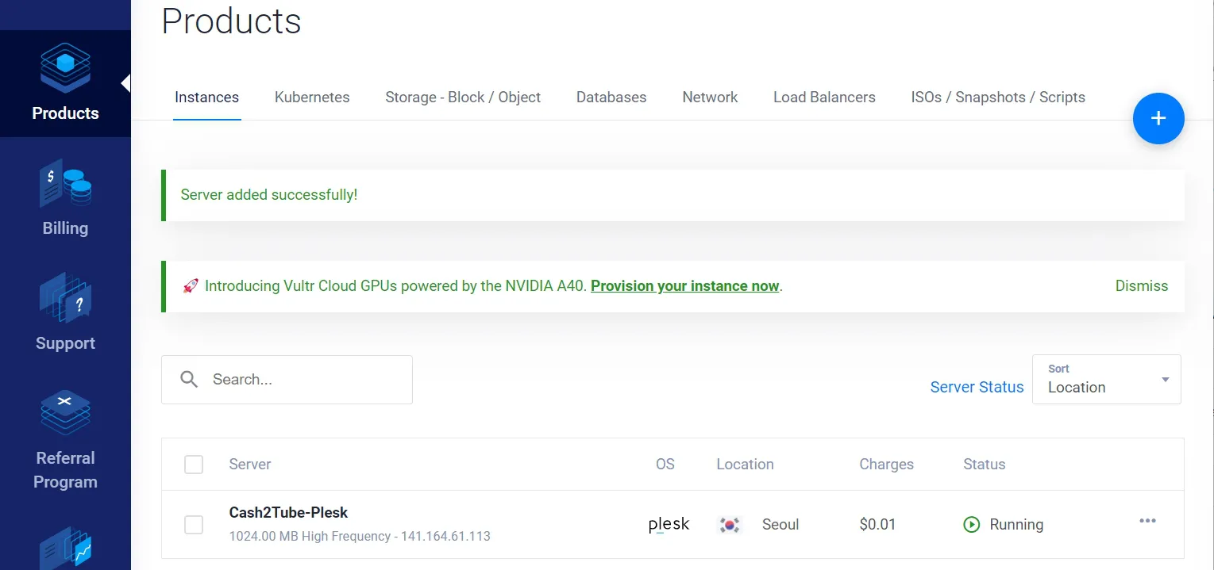The image size is (1214, 570).
Task: Click the Server column header
Action: pos(250,465)
